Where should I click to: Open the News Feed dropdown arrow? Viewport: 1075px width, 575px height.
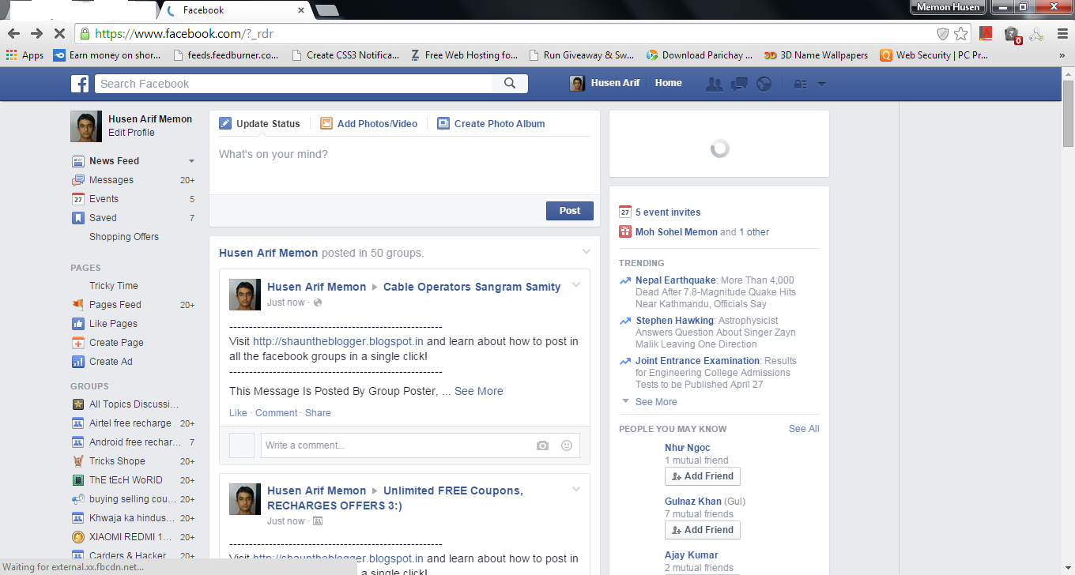point(191,161)
